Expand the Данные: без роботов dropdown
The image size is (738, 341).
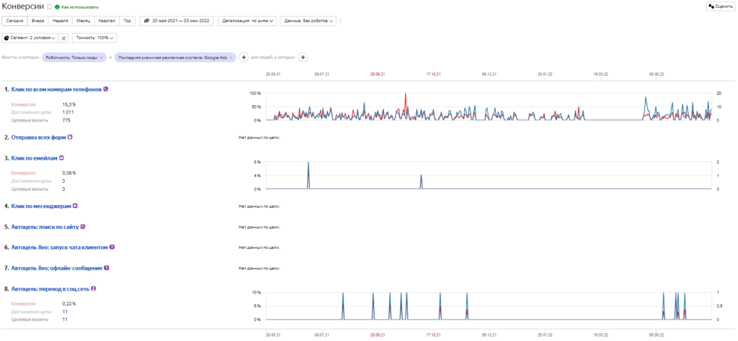308,21
